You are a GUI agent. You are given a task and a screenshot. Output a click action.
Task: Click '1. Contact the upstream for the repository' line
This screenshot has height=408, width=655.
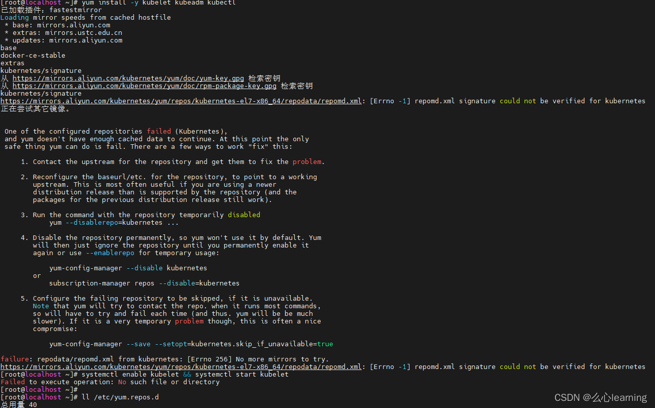tap(173, 162)
